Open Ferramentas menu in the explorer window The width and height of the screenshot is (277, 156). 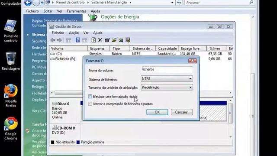click(76, 11)
